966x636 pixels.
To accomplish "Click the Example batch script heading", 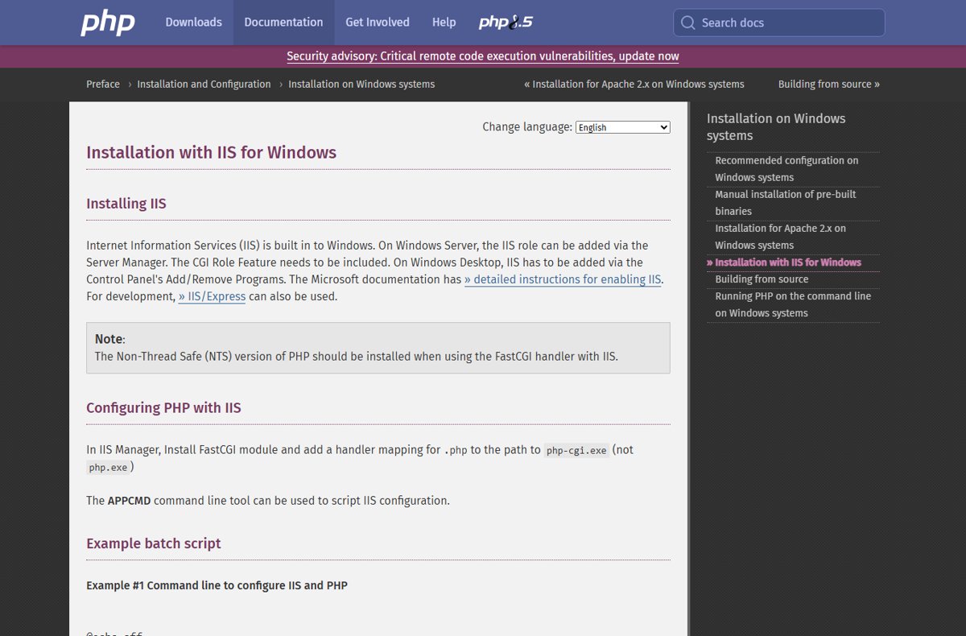I will [154, 543].
